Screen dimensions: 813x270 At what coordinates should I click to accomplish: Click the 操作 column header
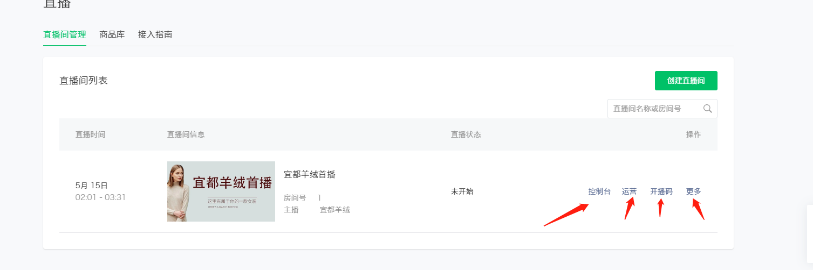(x=694, y=134)
